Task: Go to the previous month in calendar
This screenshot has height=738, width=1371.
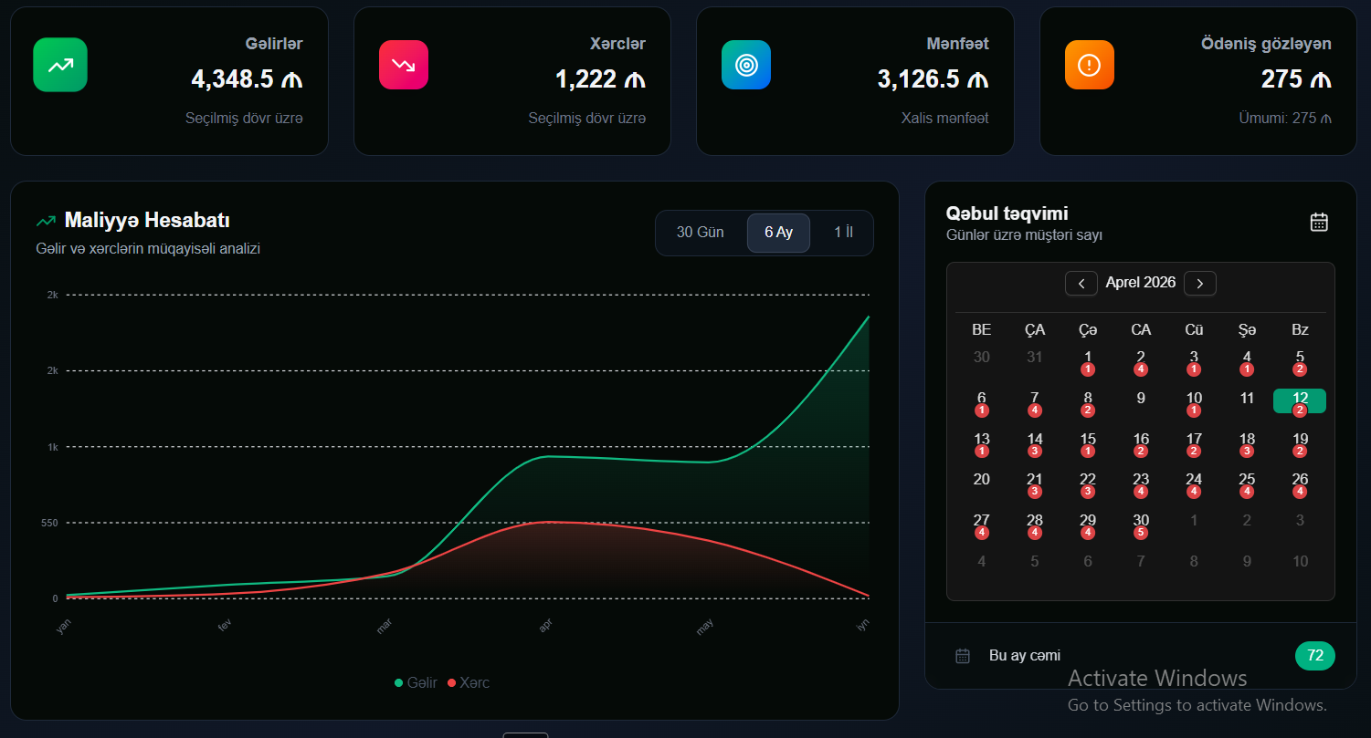Action: [1081, 284]
